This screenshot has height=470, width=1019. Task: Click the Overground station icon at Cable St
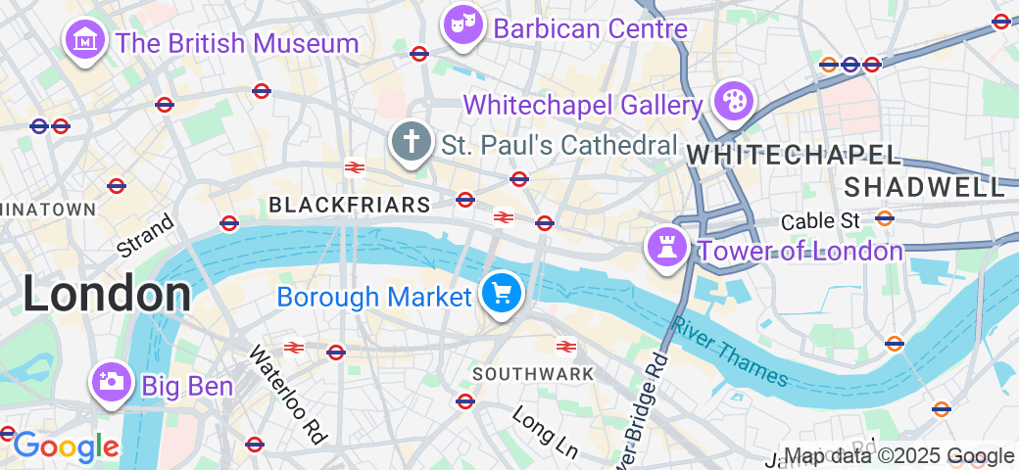[885, 218]
